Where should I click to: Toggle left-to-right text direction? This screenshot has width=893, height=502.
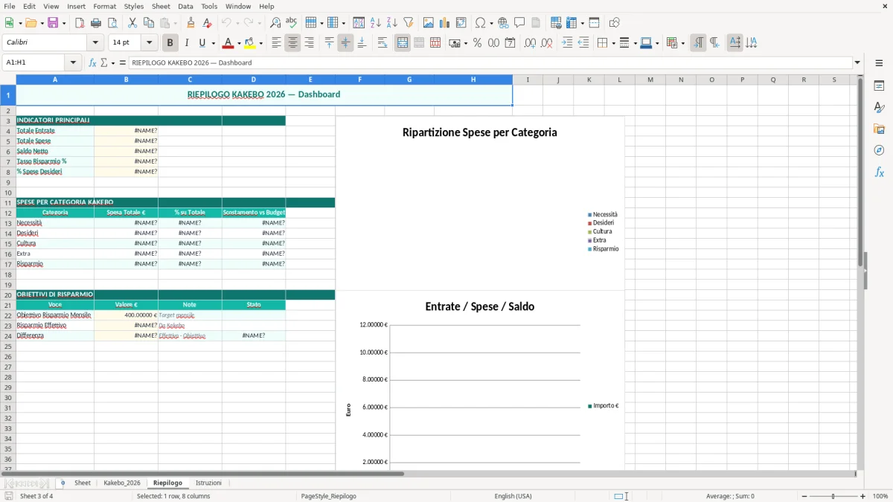point(698,43)
